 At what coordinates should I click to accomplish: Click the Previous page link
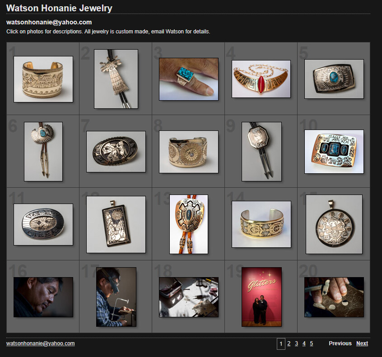pos(340,343)
